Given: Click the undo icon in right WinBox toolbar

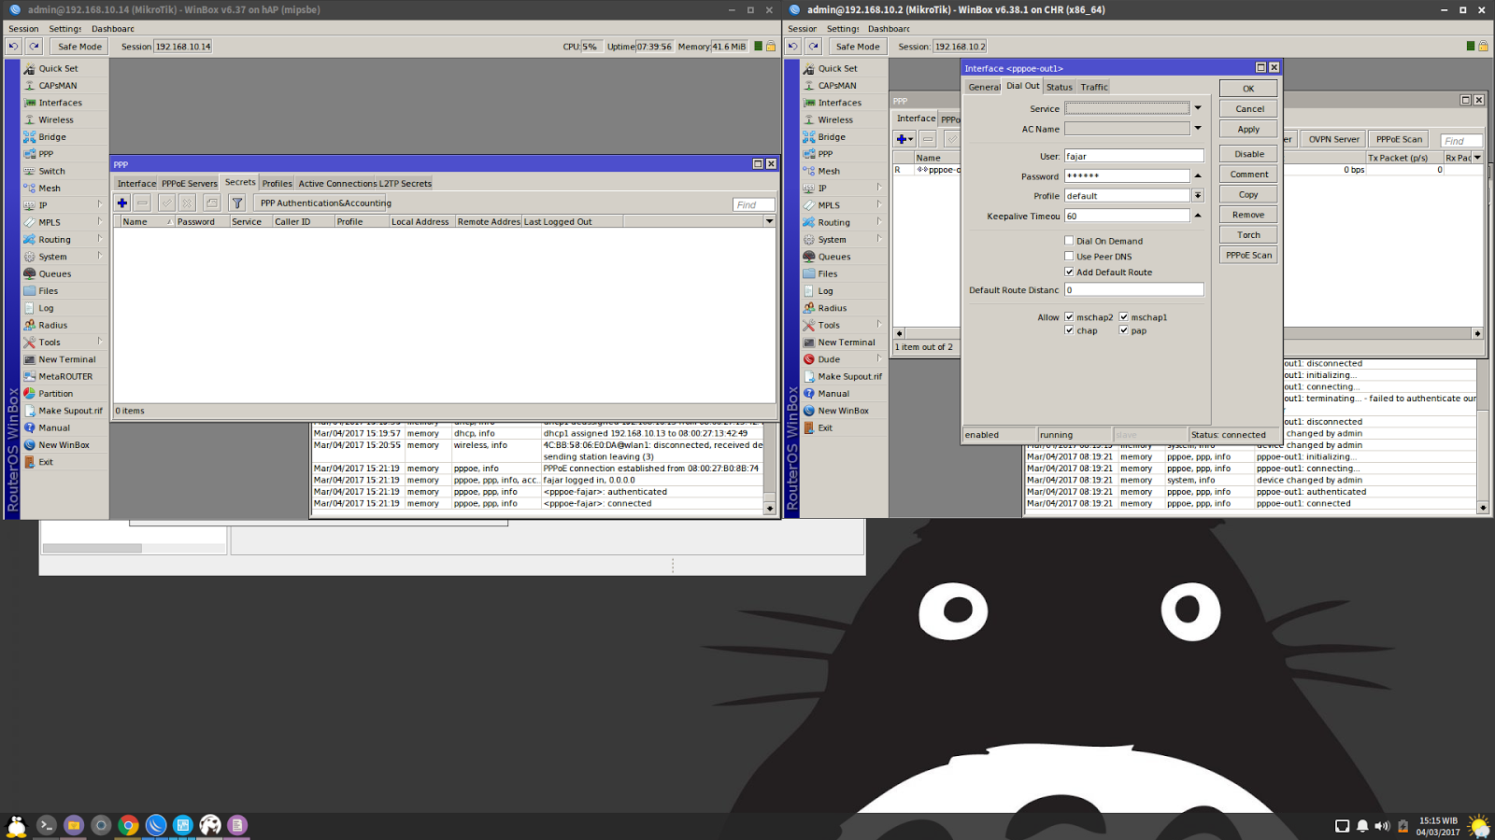Looking at the screenshot, I should click(x=793, y=46).
